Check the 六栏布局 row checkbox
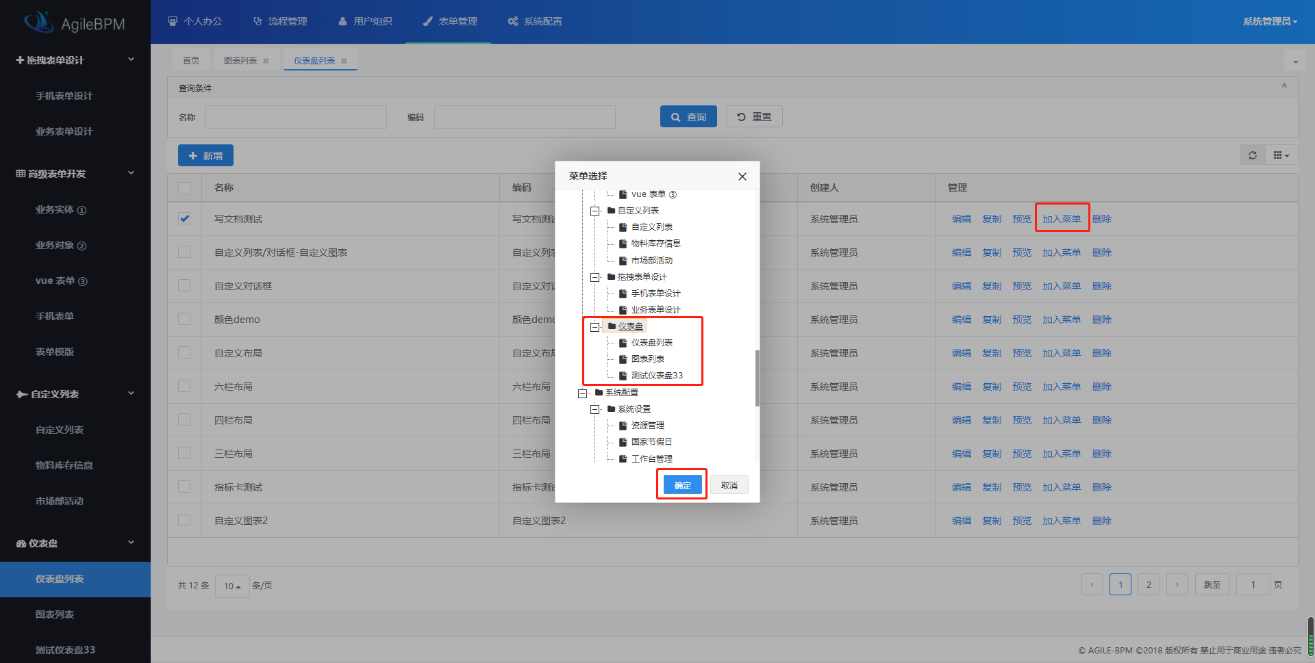 coord(184,386)
